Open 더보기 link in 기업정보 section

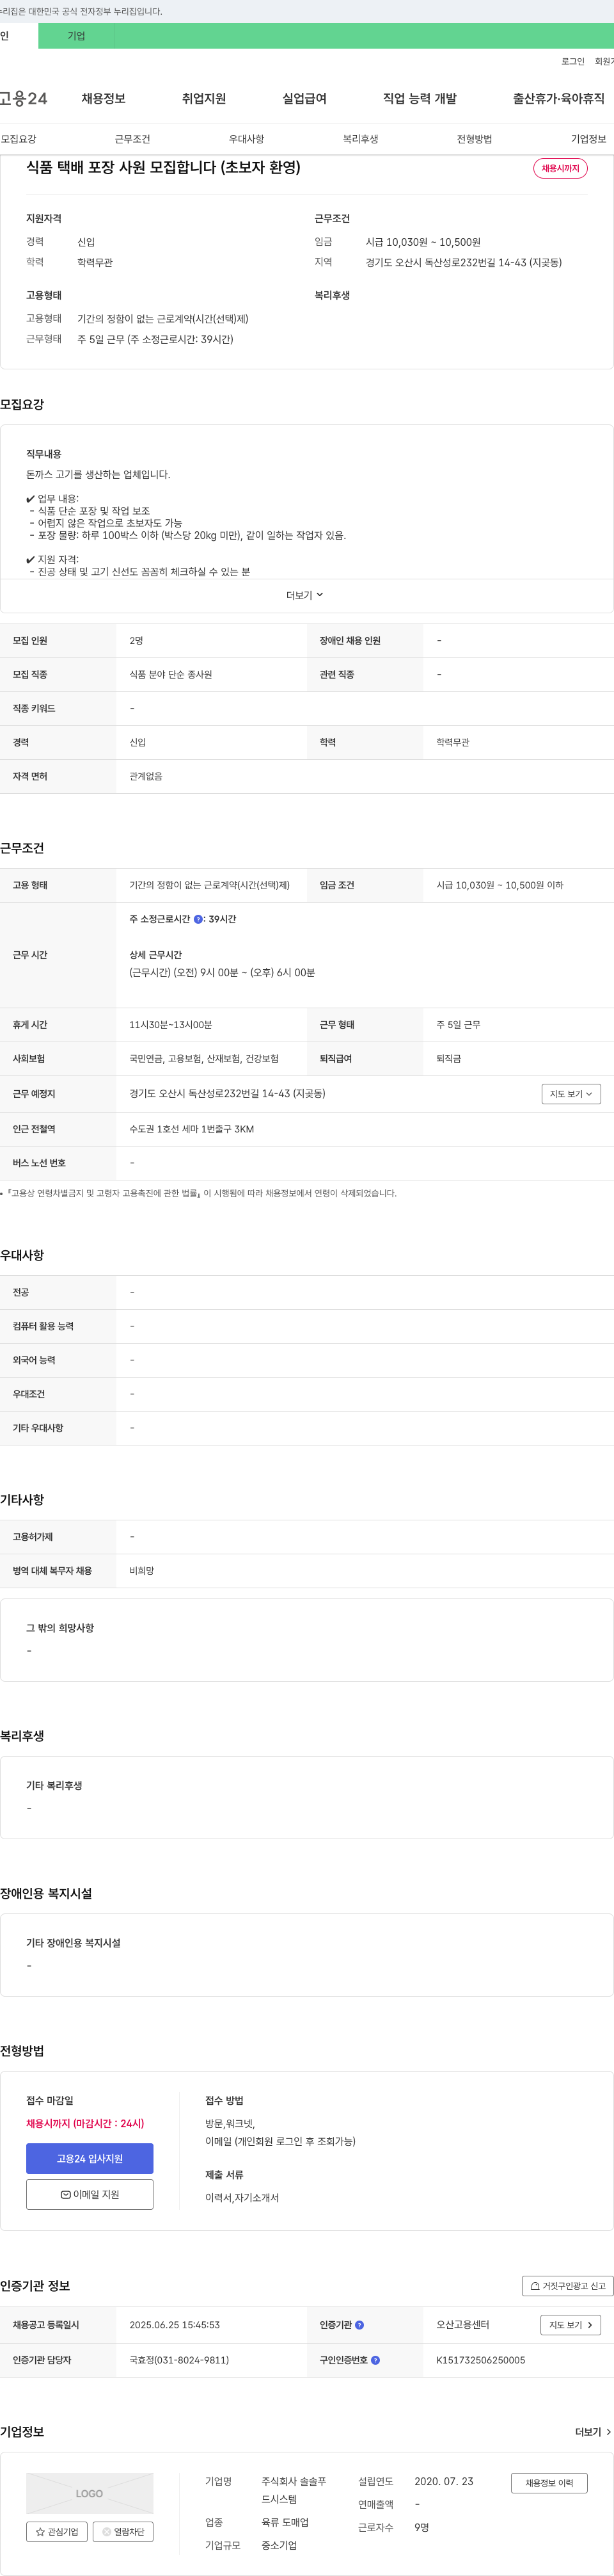[x=593, y=2432]
